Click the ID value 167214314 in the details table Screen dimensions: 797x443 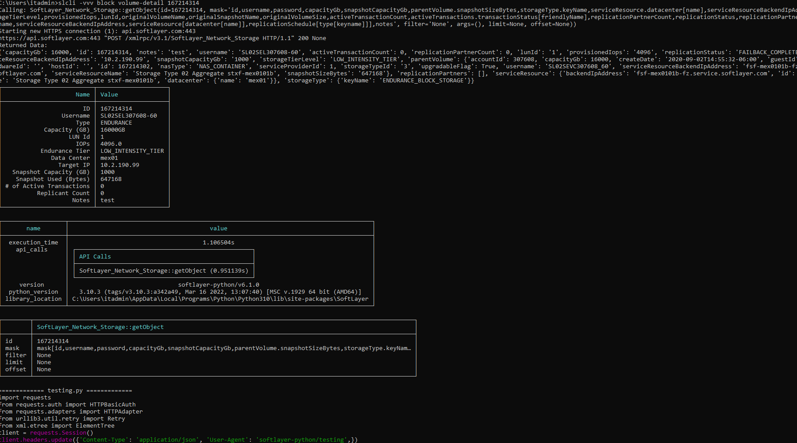(116, 109)
